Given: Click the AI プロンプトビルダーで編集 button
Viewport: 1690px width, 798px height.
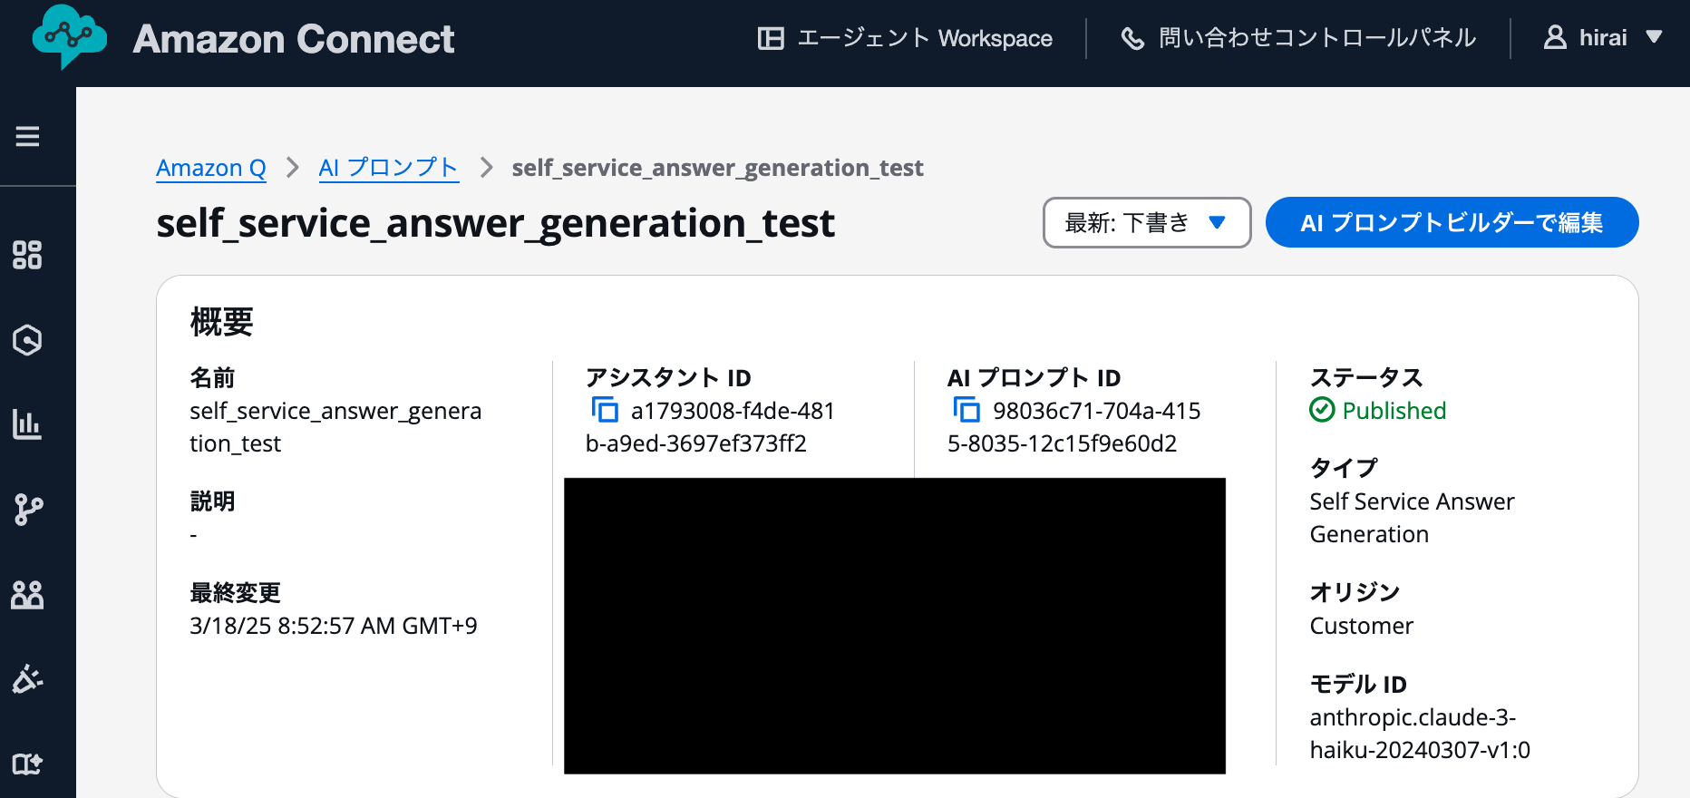Looking at the screenshot, I should (1452, 222).
